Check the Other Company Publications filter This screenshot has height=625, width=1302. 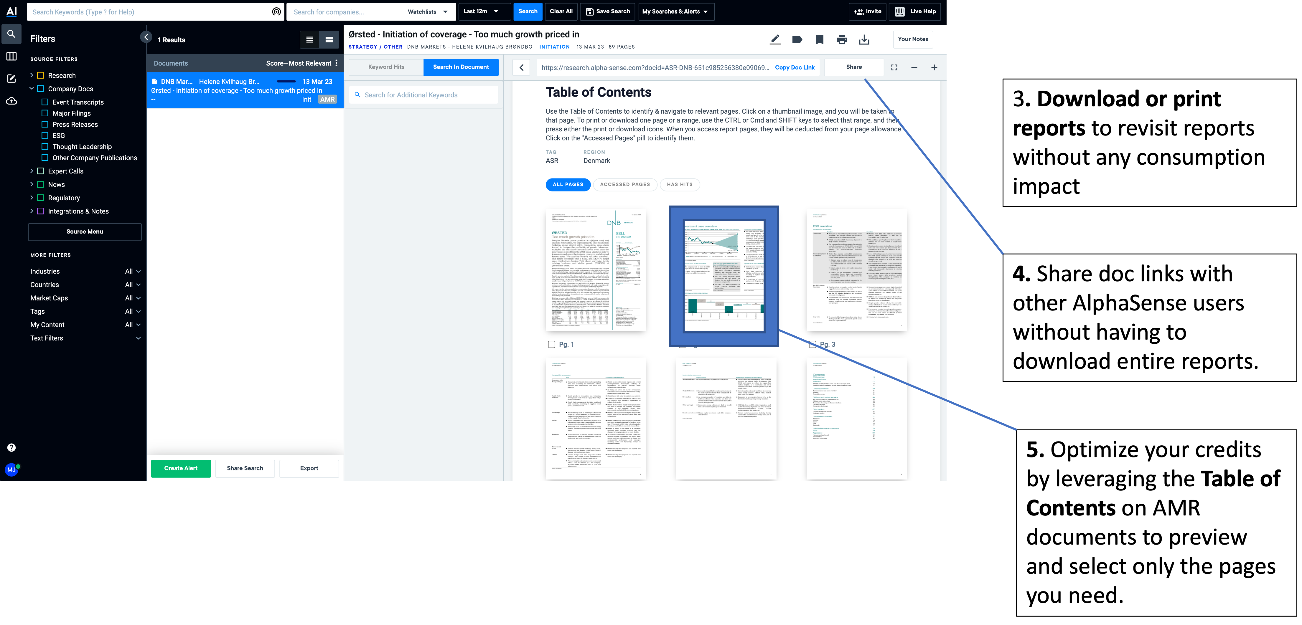point(45,158)
